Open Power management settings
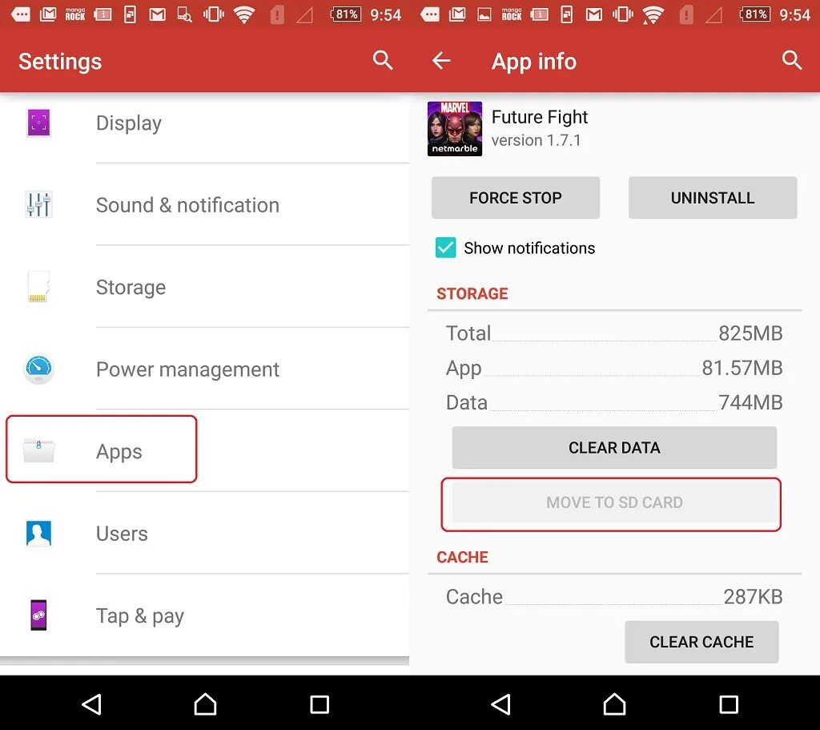Screen dimensions: 820x730 click(x=204, y=369)
